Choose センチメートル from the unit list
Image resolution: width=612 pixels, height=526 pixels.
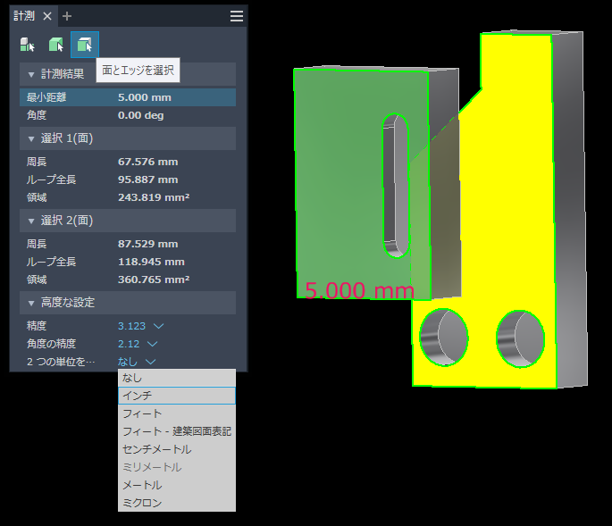(x=176, y=449)
